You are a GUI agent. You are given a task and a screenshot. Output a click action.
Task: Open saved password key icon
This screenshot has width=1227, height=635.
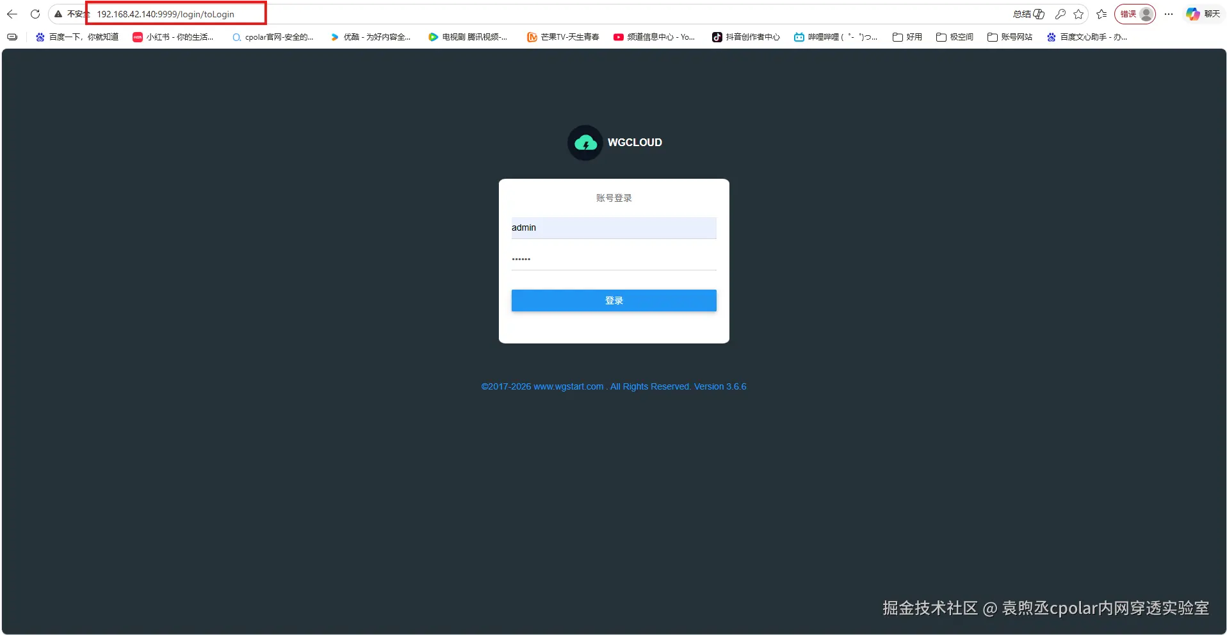click(1060, 14)
